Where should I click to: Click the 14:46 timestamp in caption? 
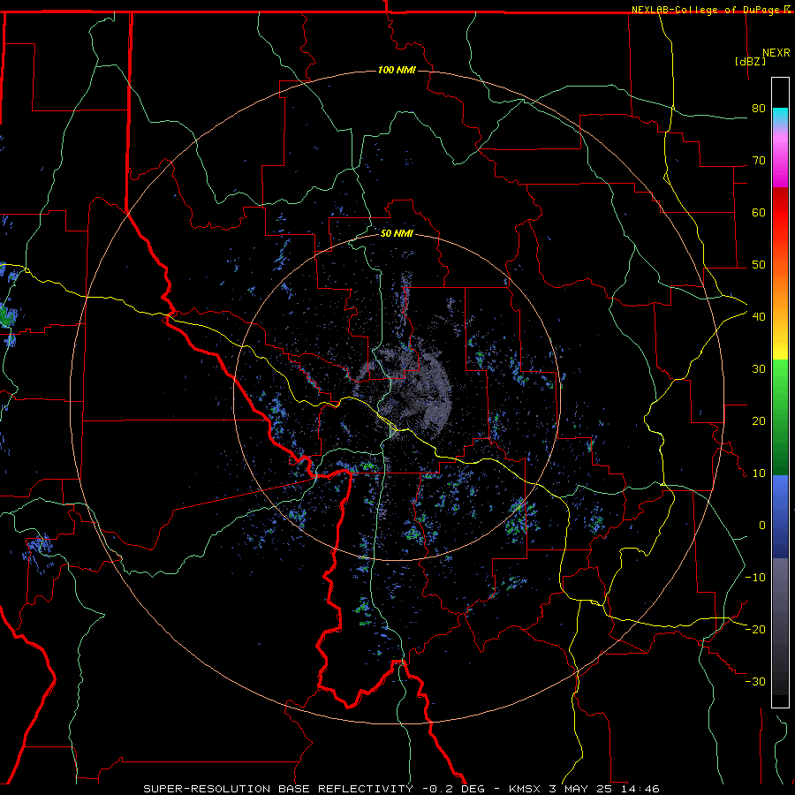click(640, 789)
